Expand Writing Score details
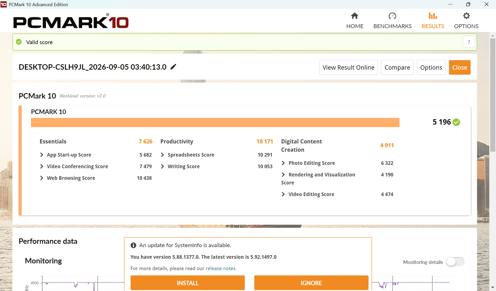This screenshot has width=496, height=291. pyautogui.click(x=162, y=166)
